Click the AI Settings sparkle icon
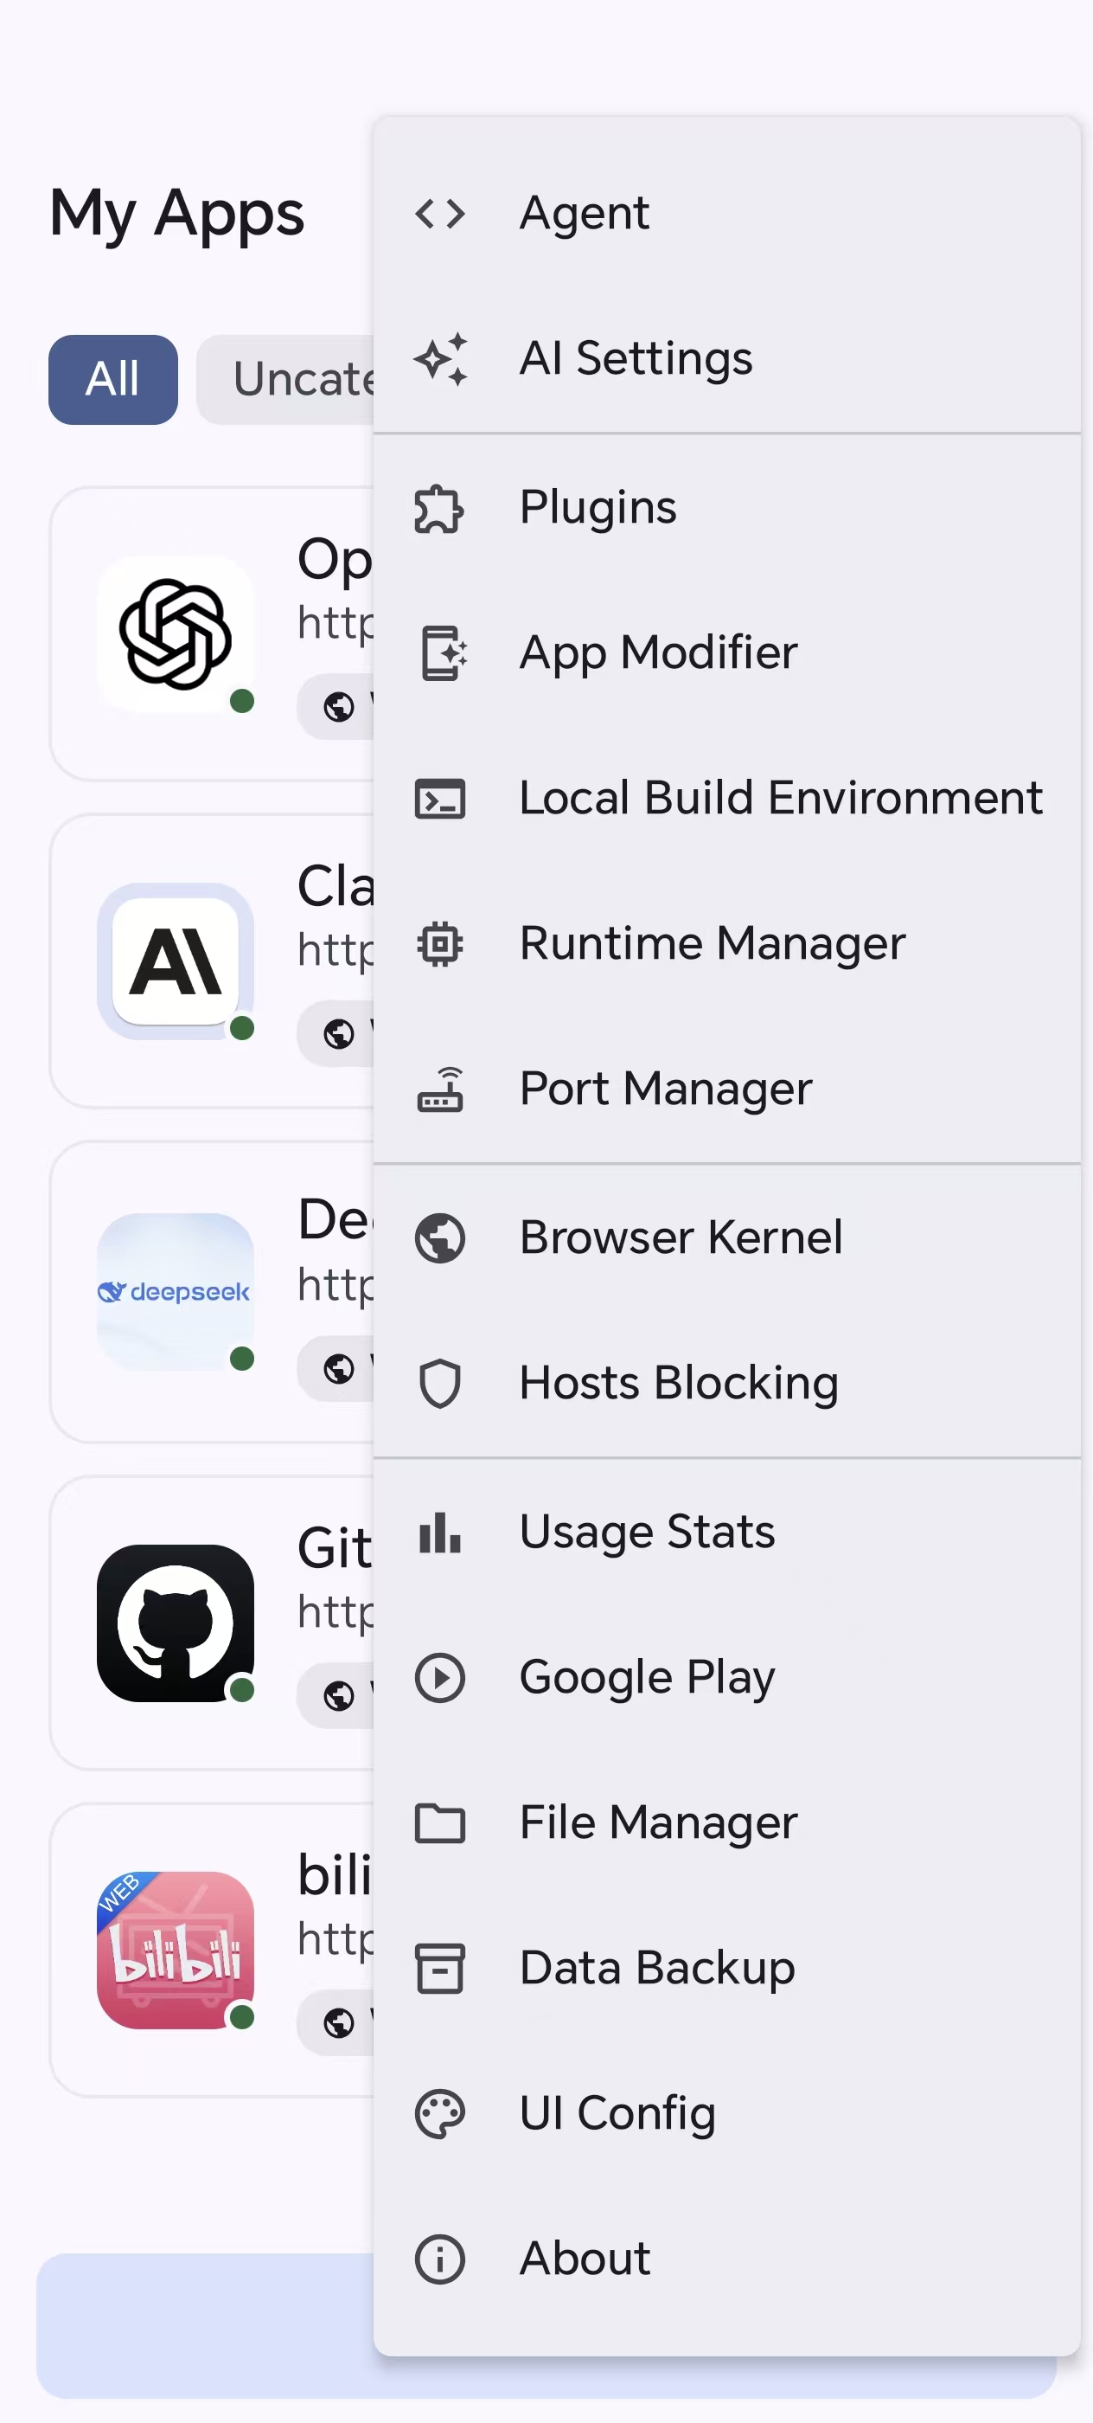The height and width of the screenshot is (2423, 1093). 440,358
